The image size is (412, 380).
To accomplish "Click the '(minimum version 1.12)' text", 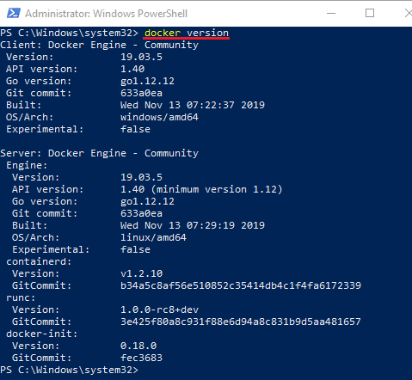I will pyautogui.click(x=217, y=189).
